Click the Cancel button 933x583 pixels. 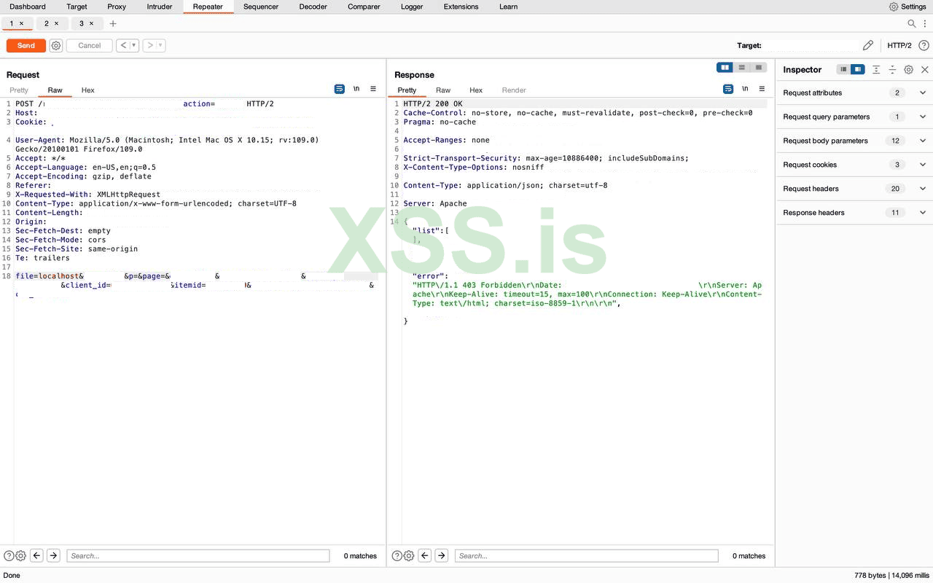pyautogui.click(x=90, y=45)
